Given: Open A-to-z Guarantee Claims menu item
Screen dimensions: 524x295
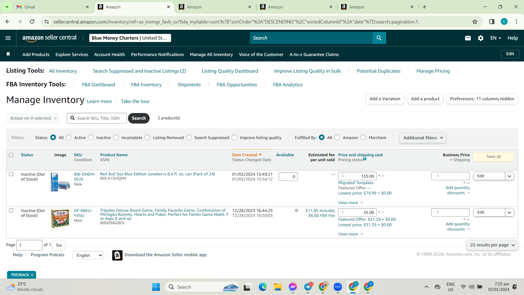Looking at the screenshot, I should [314, 54].
